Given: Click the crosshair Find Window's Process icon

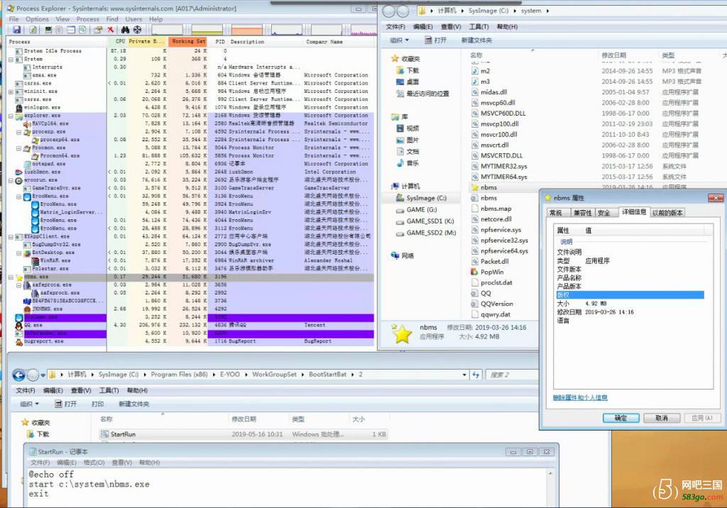Looking at the screenshot, I should [137, 30].
